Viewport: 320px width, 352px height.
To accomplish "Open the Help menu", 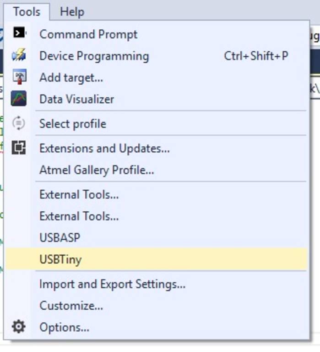I will (72, 11).
